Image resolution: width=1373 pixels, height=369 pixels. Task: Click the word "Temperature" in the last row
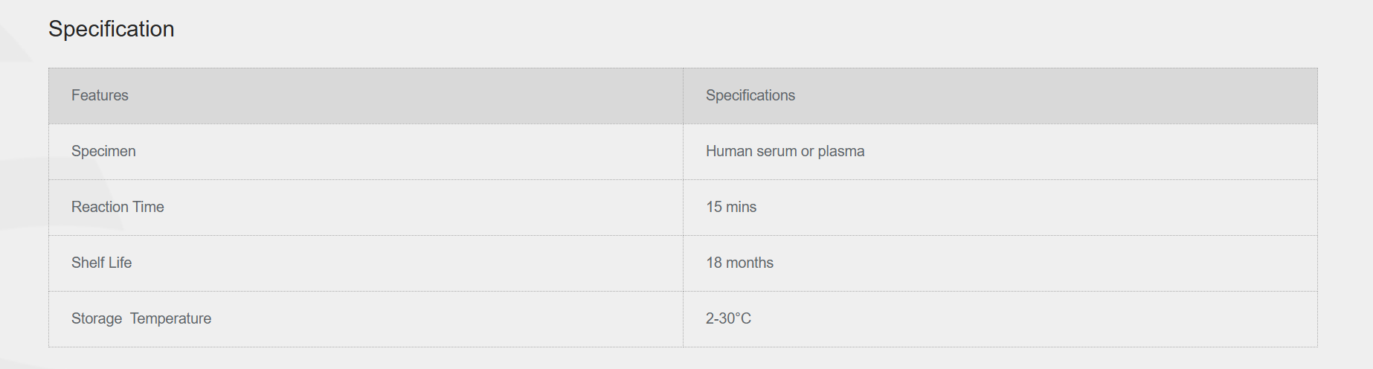click(x=170, y=318)
